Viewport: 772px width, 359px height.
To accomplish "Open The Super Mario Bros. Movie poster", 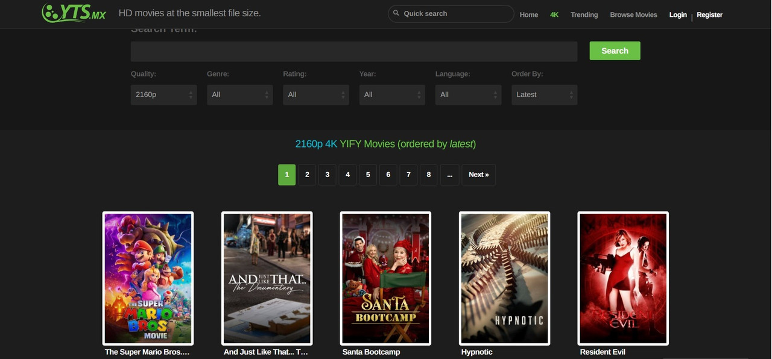I will [x=148, y=278].
